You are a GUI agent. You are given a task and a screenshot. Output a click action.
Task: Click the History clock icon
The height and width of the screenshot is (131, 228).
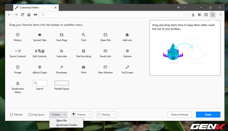pos(17,35)
